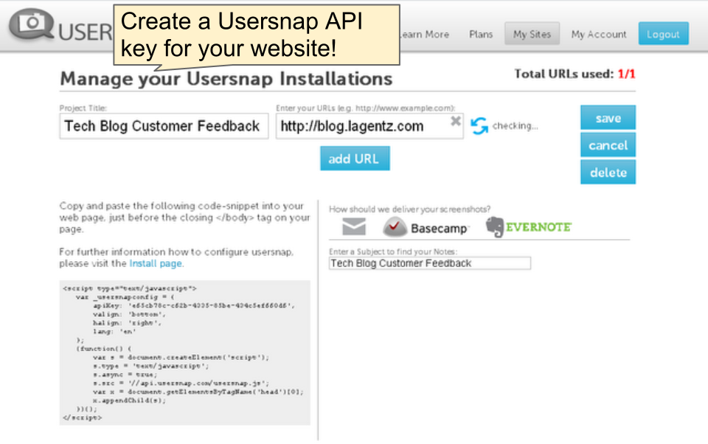Click the Total URLs used 1/1 counter
708x444 pixels.
click(575, 74)
